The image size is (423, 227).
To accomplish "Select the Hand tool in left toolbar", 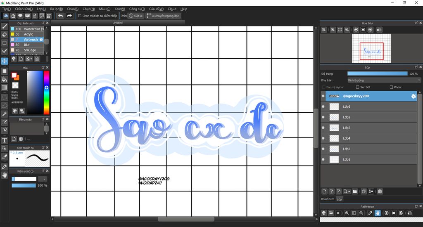I will pyautogui.click(x=4, y=175).
